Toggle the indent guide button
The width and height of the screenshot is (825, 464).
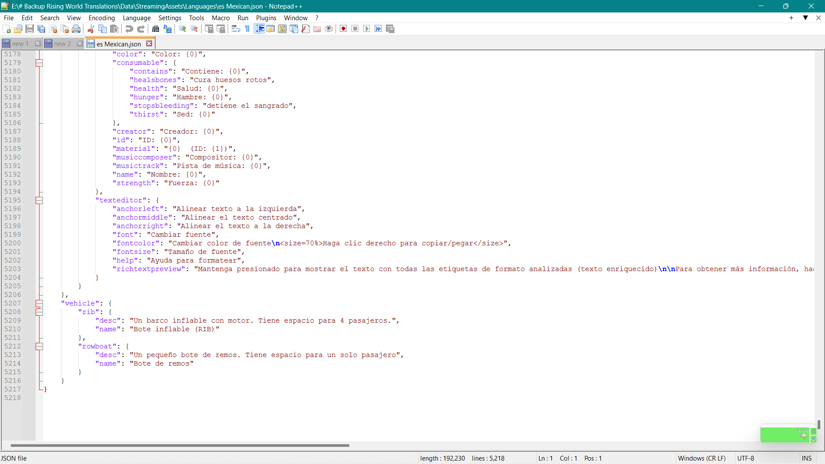pyautogui.click(x=260, y=29)
